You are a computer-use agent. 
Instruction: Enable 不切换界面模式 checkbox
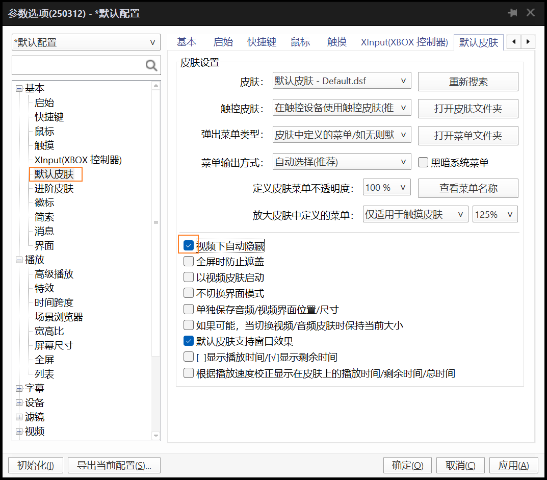pos(189,293)
